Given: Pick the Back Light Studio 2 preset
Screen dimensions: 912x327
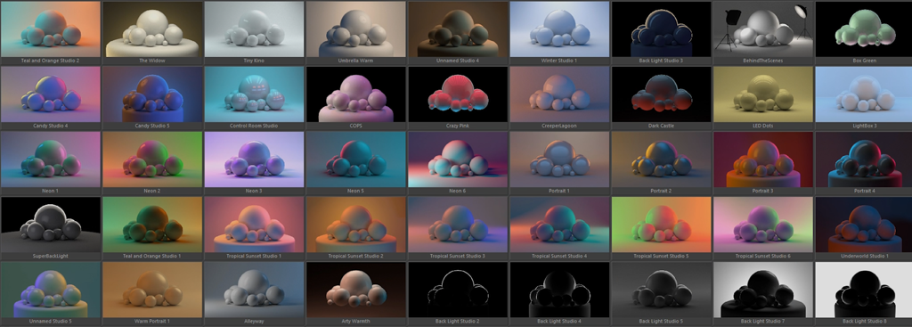Looking at the screenshot, I should pyautogui.click(x=458, y=290).
